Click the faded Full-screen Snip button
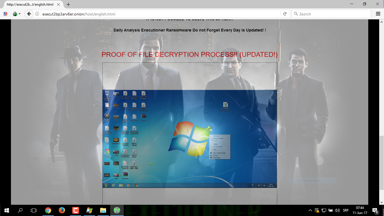The image size is (384, 216). [x=312, y=181]
